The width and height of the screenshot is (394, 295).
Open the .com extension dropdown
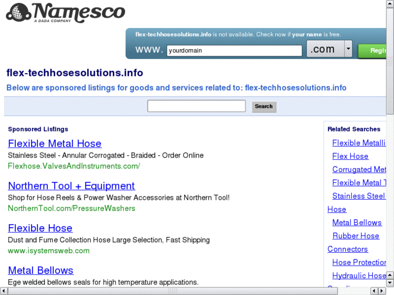(x=330, y=49)
